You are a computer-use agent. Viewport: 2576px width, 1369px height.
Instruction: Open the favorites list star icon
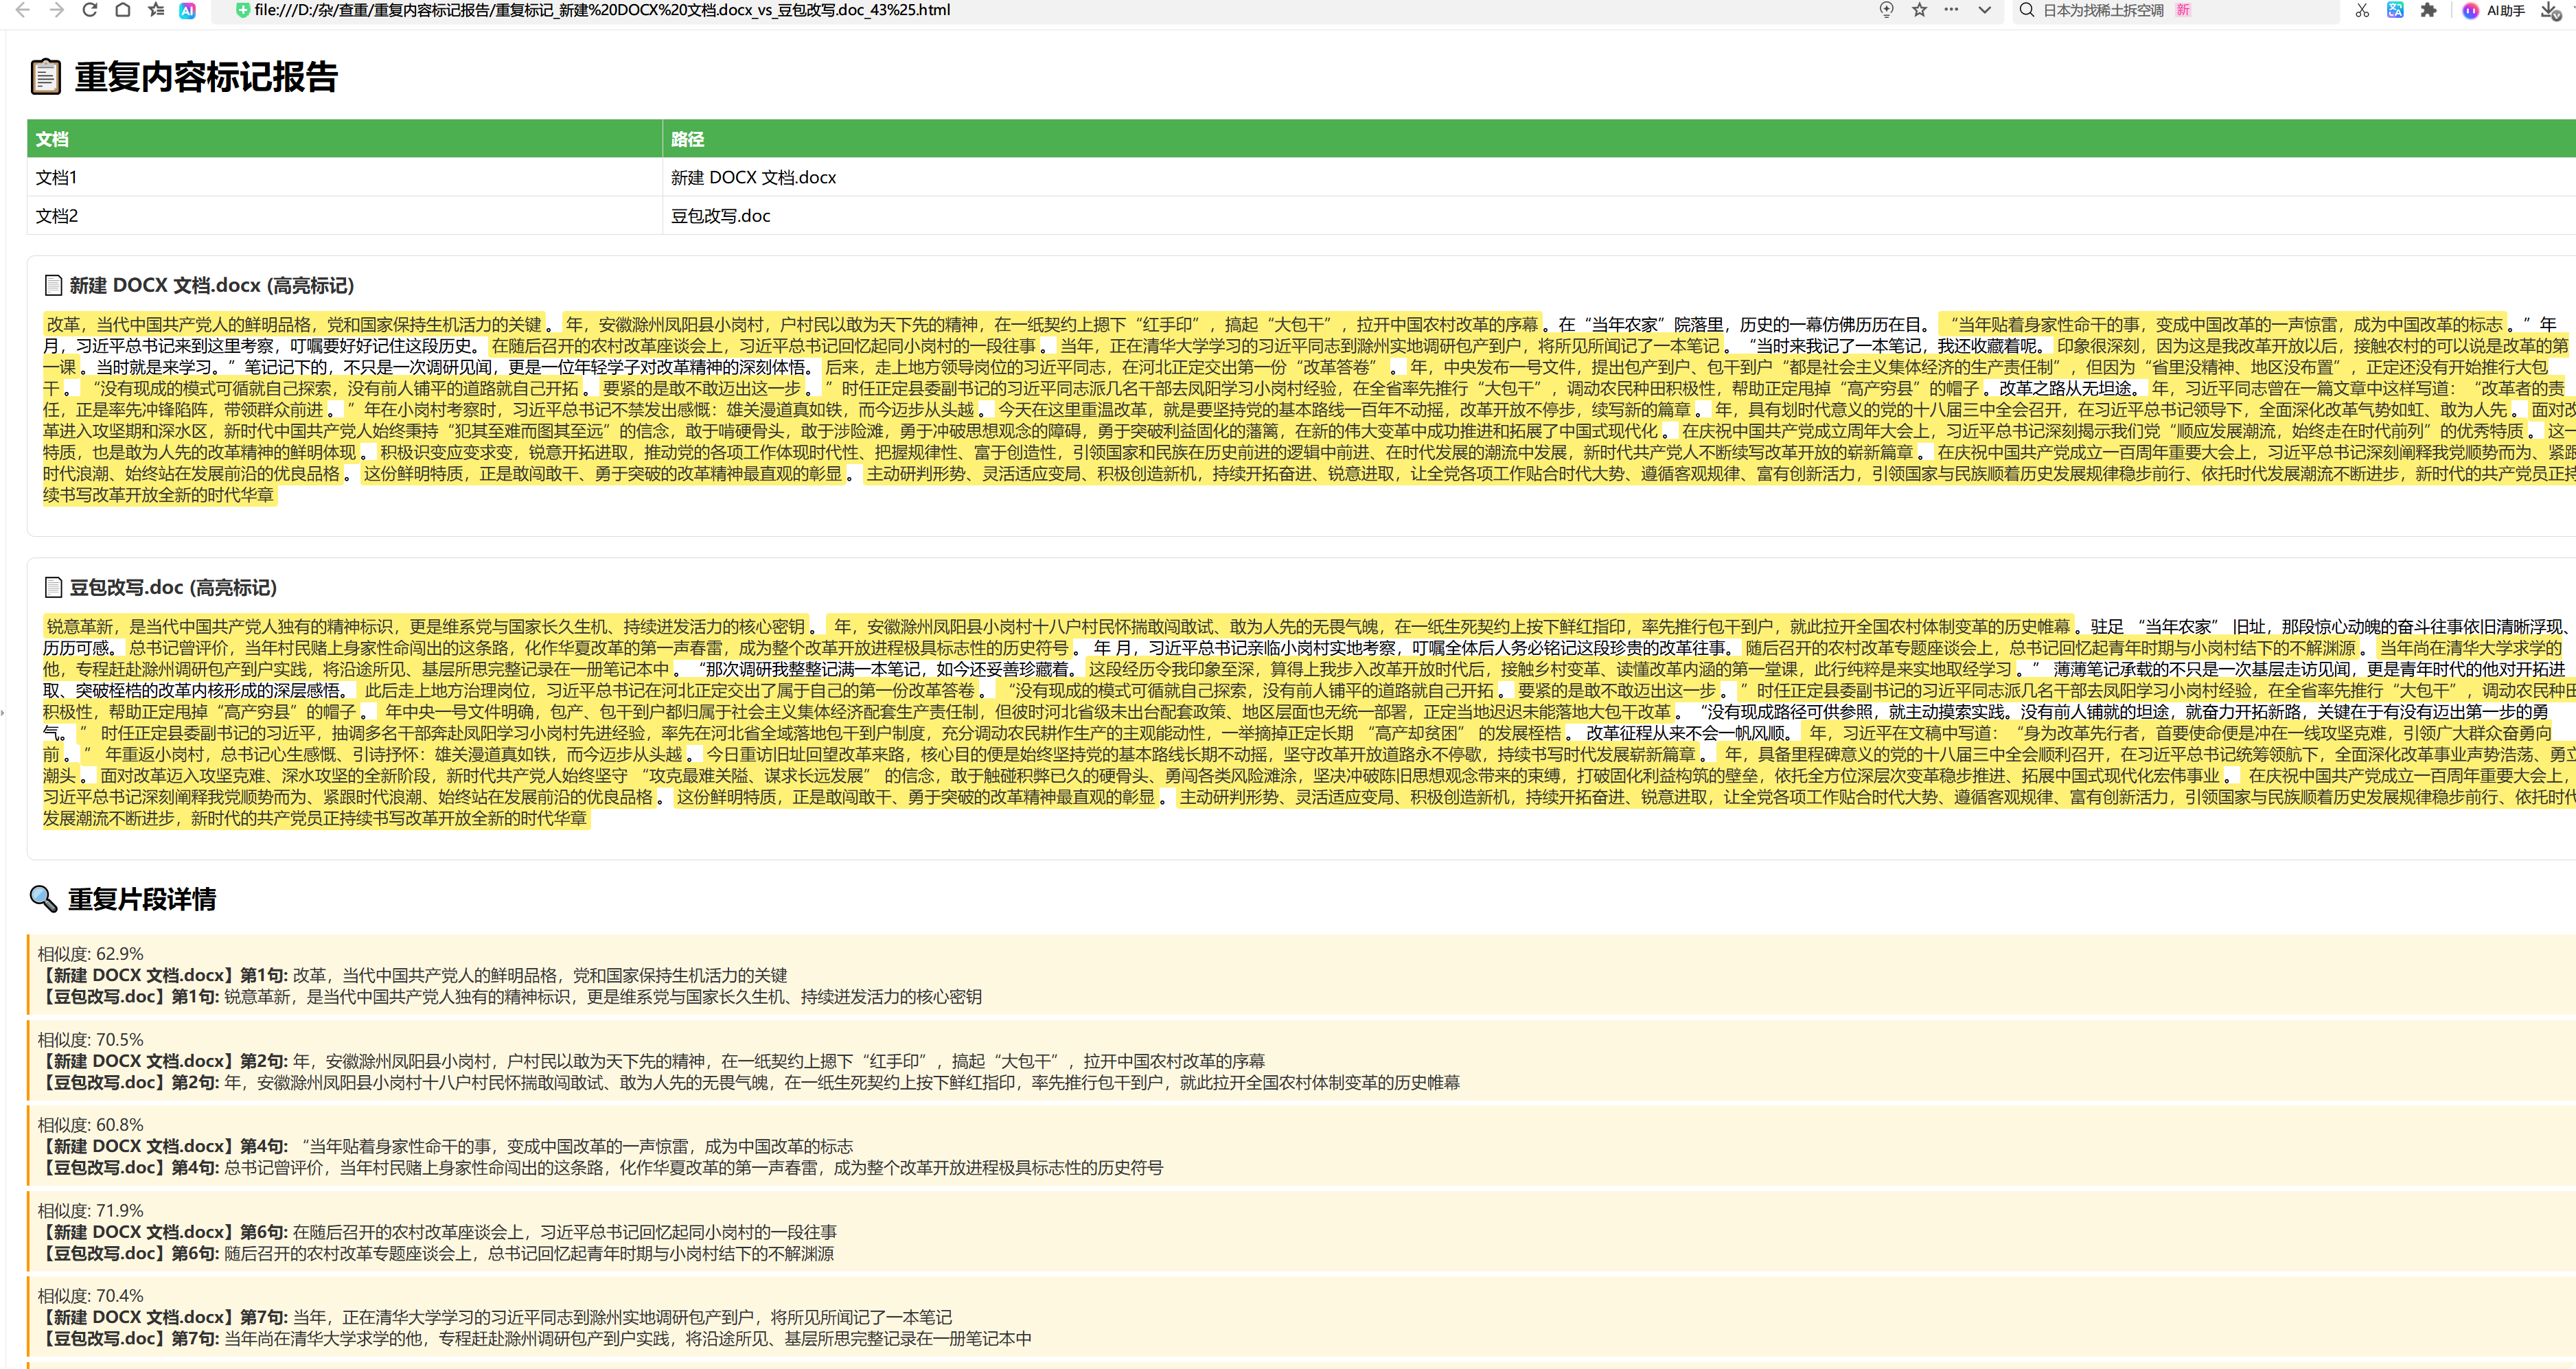point(155,10)
